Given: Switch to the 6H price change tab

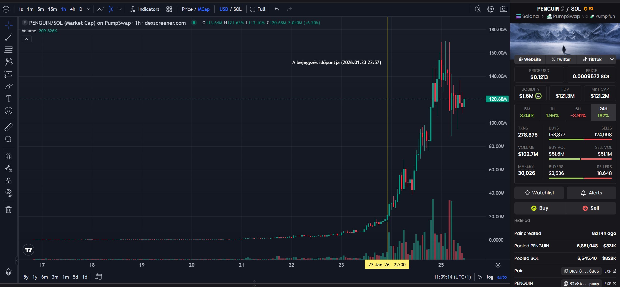Looking at the screenshot, I should coord(578,112).
